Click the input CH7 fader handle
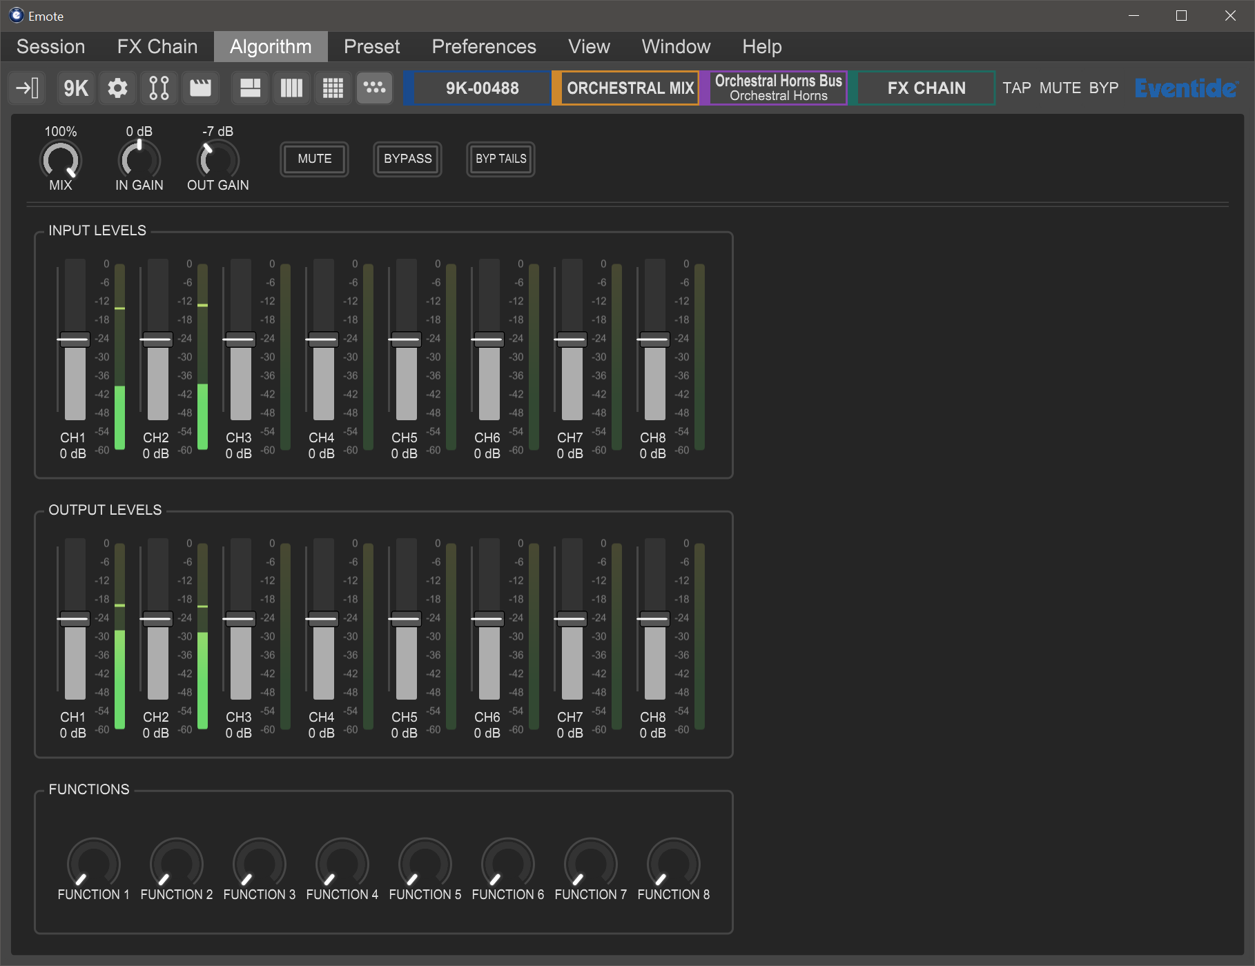1255x966 pixels. 570,339
